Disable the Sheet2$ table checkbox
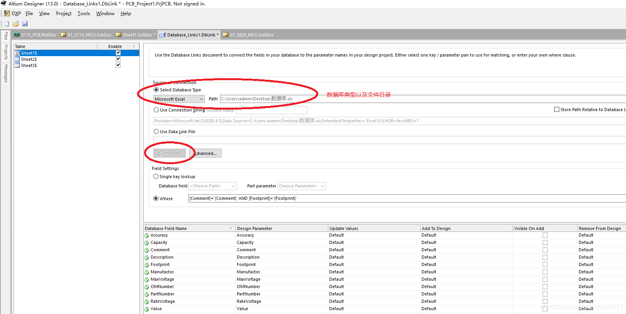 118,59
